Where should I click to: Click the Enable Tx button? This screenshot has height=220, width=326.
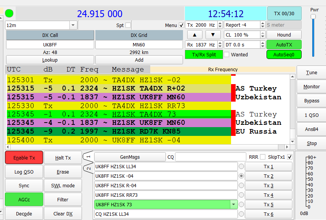click(24, 158)
